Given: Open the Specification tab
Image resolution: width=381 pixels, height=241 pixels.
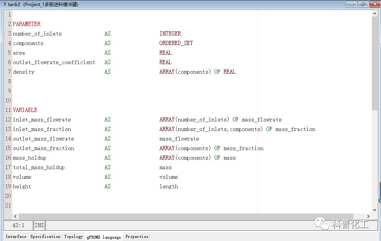Looking at the screenshot, I should click(x=45, y=237).
